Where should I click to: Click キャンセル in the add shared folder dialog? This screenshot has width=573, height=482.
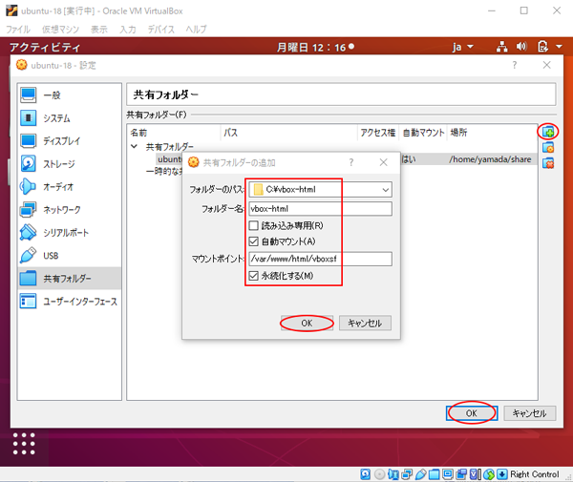coord(365,324)
